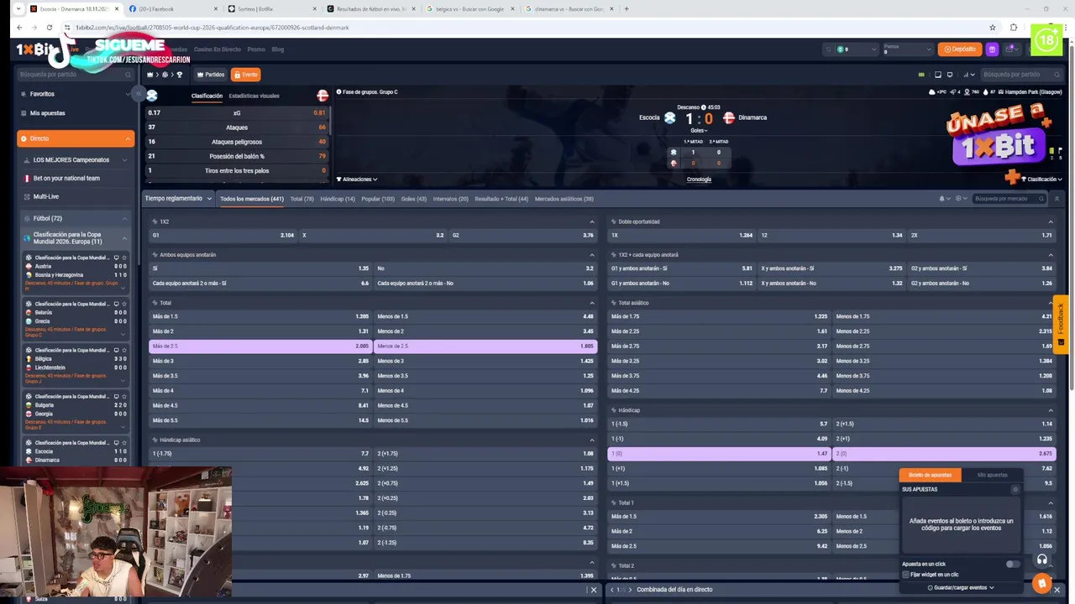The image size is (1075, 604).
Task: Open a new browser tab
Action: (627, 9)
